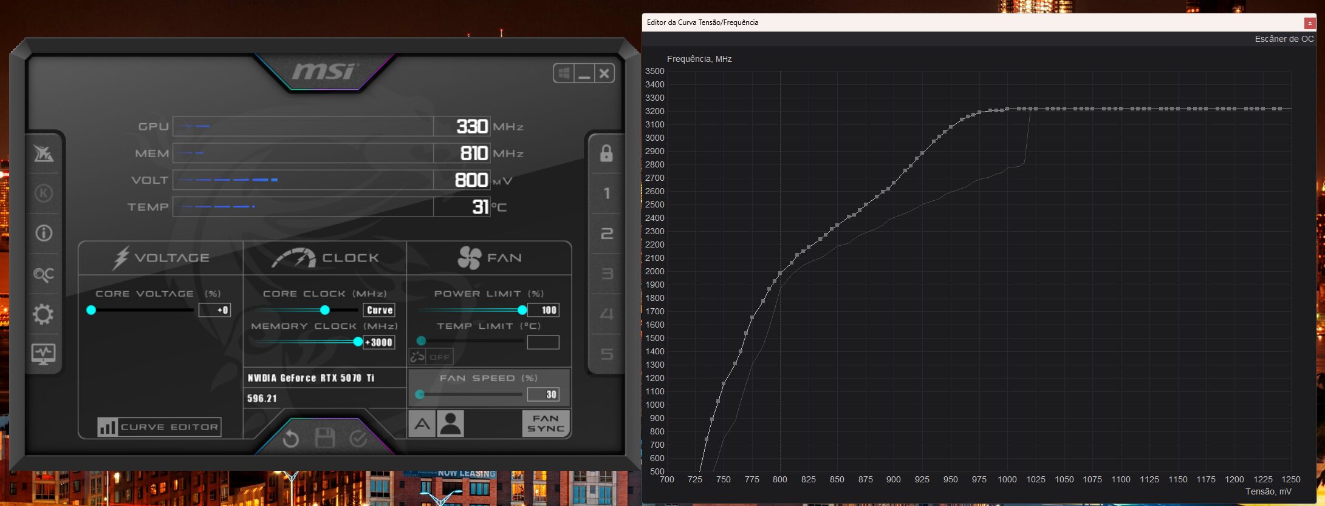Screen dimensions: 1325x506
Task: Click Escâner de OC link
Action: [x=1284, y=39]
